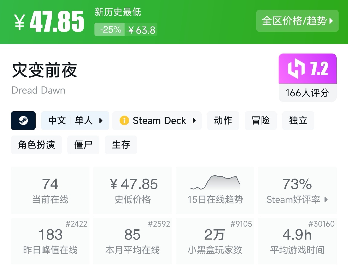The height and width of the screenshot is (268, 348).
Task: Click the 史低价格 ¥47.85 stat card
Action: [133, 190]
